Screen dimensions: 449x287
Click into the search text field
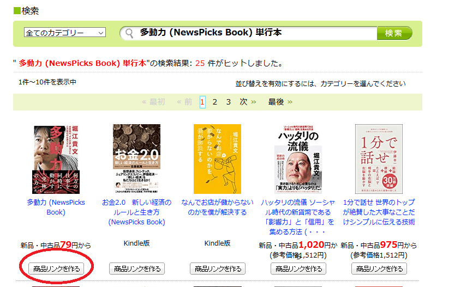pos(251,33)
